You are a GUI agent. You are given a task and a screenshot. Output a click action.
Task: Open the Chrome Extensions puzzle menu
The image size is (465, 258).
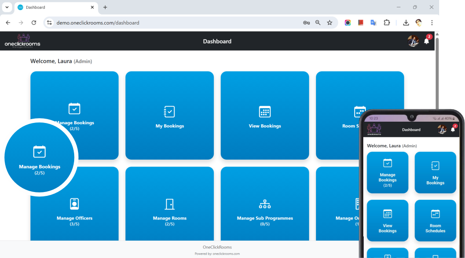coord(387,23)
